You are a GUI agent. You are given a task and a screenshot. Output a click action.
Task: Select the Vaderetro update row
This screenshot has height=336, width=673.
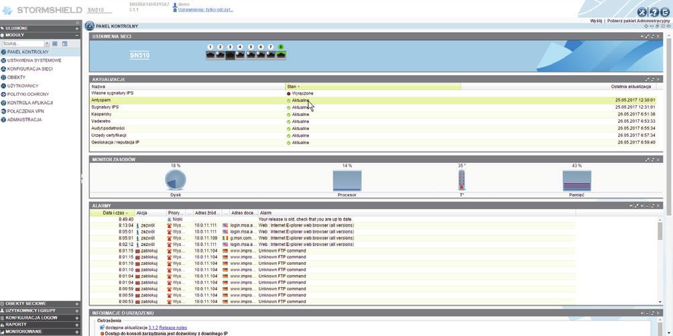(x=373, y=121)
